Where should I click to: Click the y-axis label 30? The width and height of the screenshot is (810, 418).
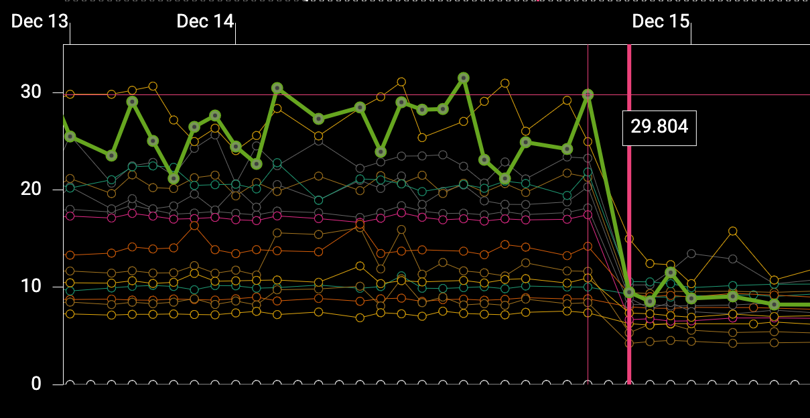(30, 92)
